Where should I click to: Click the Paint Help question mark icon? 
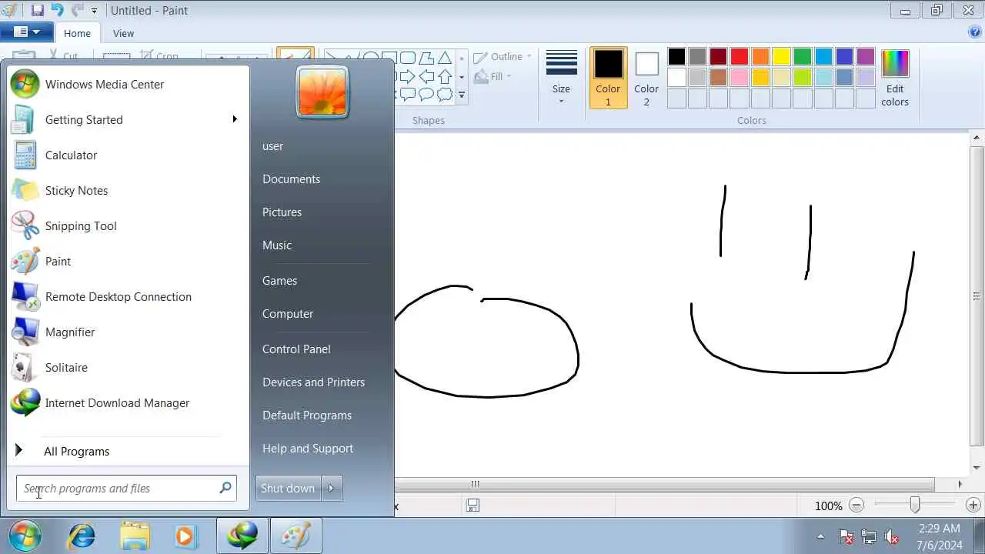(x=974, y=32)
